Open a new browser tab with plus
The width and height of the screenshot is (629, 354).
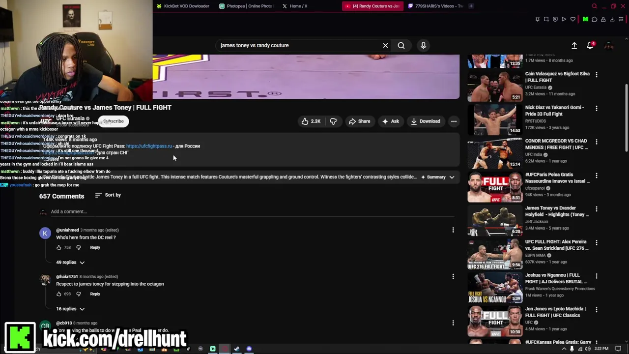(471, 6)
